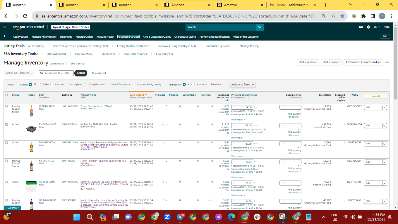Open Performance Notifications in the navigation bar
Viewport: 398px width, 224px height.
tap(215, 37)
